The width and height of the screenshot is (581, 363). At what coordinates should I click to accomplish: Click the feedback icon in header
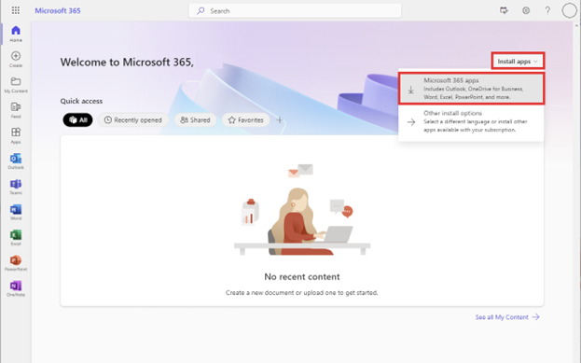point(504,11)
